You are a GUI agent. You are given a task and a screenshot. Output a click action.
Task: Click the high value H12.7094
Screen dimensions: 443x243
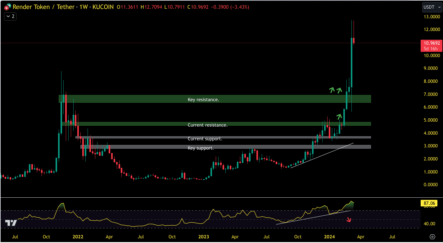[x=151, y=7]
